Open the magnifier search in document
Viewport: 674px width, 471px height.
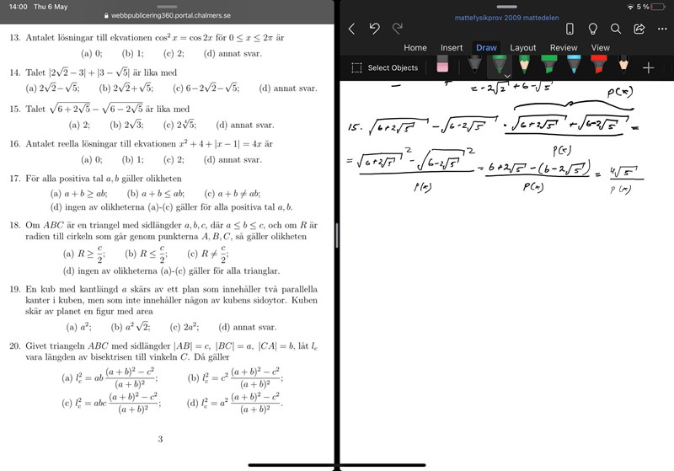[x=616, y=29]
